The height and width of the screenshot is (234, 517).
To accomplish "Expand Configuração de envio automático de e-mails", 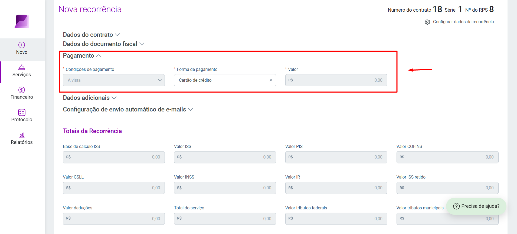I will tap(128, 109).
